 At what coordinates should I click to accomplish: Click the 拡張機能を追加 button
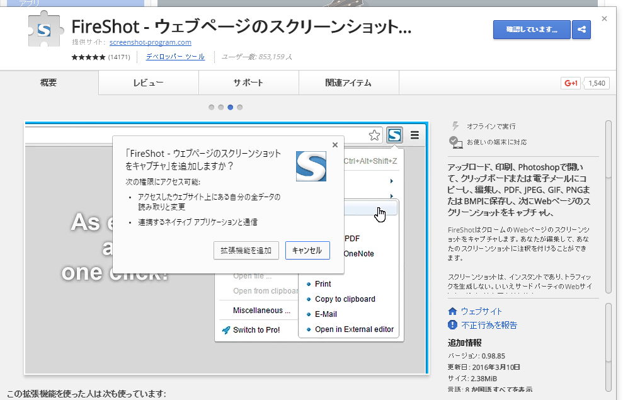(246, 250)
